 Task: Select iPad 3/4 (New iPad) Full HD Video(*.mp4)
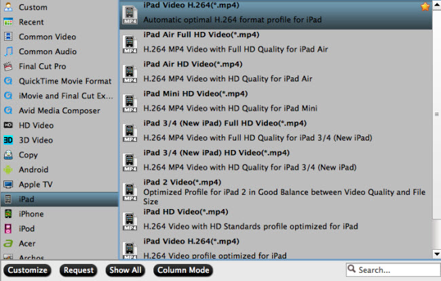[276, 133]
